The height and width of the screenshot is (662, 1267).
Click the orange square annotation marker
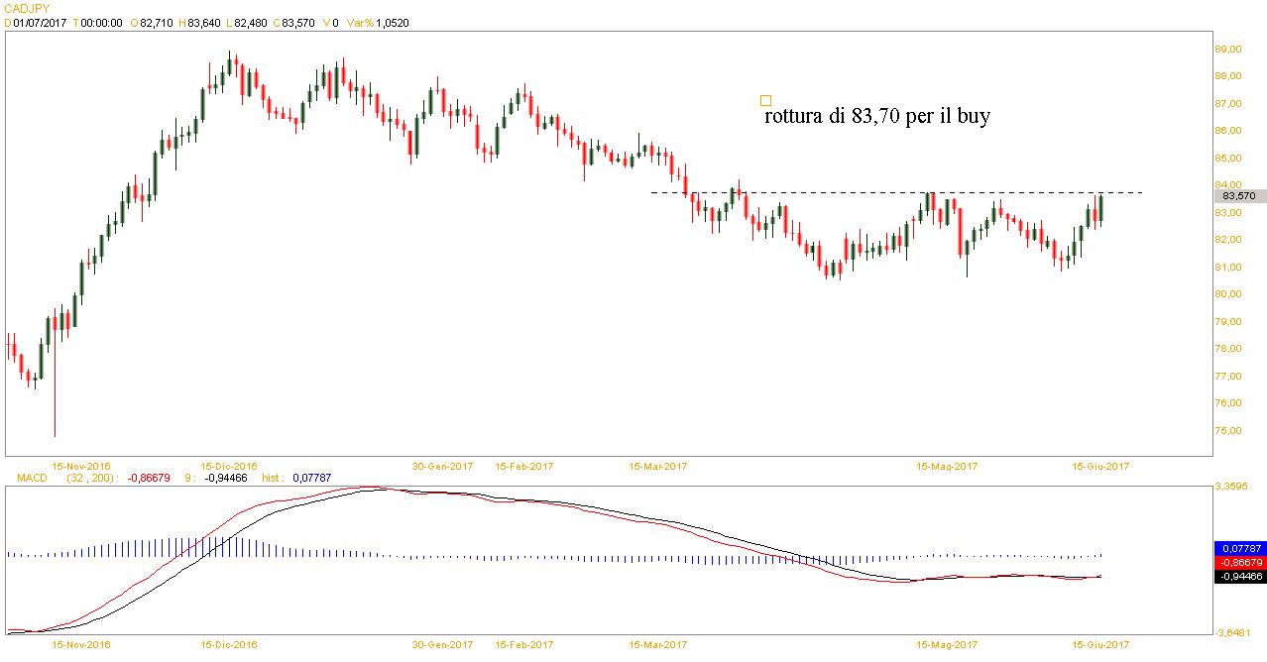coord(765,100)
